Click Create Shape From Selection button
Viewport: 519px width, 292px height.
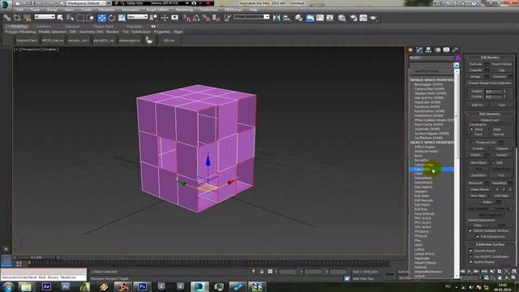[x=490, y=83]
